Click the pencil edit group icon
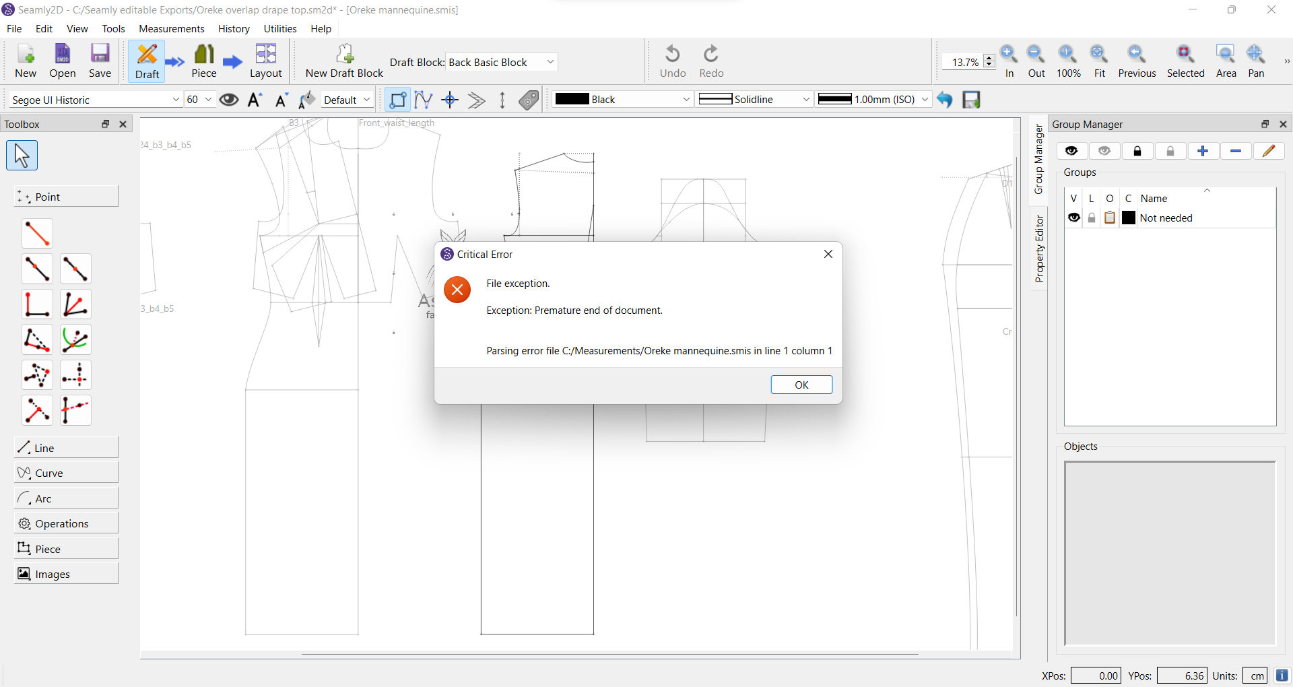1293x687 pixels. coord(1269,151)
